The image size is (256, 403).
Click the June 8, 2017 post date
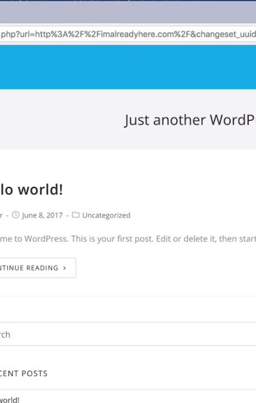[42, 215]
